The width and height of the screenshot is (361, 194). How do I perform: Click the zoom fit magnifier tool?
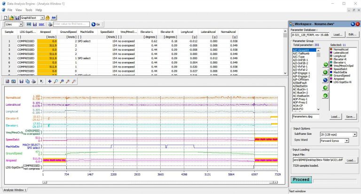click(x=62, y=81)
